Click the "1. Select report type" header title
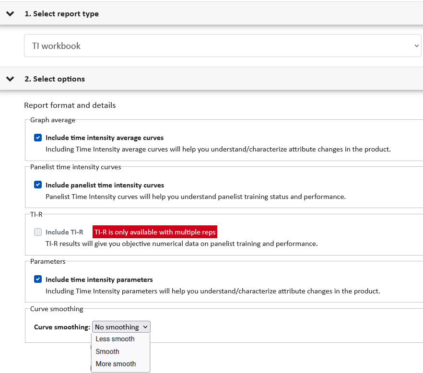Viewport: 423px width, 373px height. coord(61,14)
